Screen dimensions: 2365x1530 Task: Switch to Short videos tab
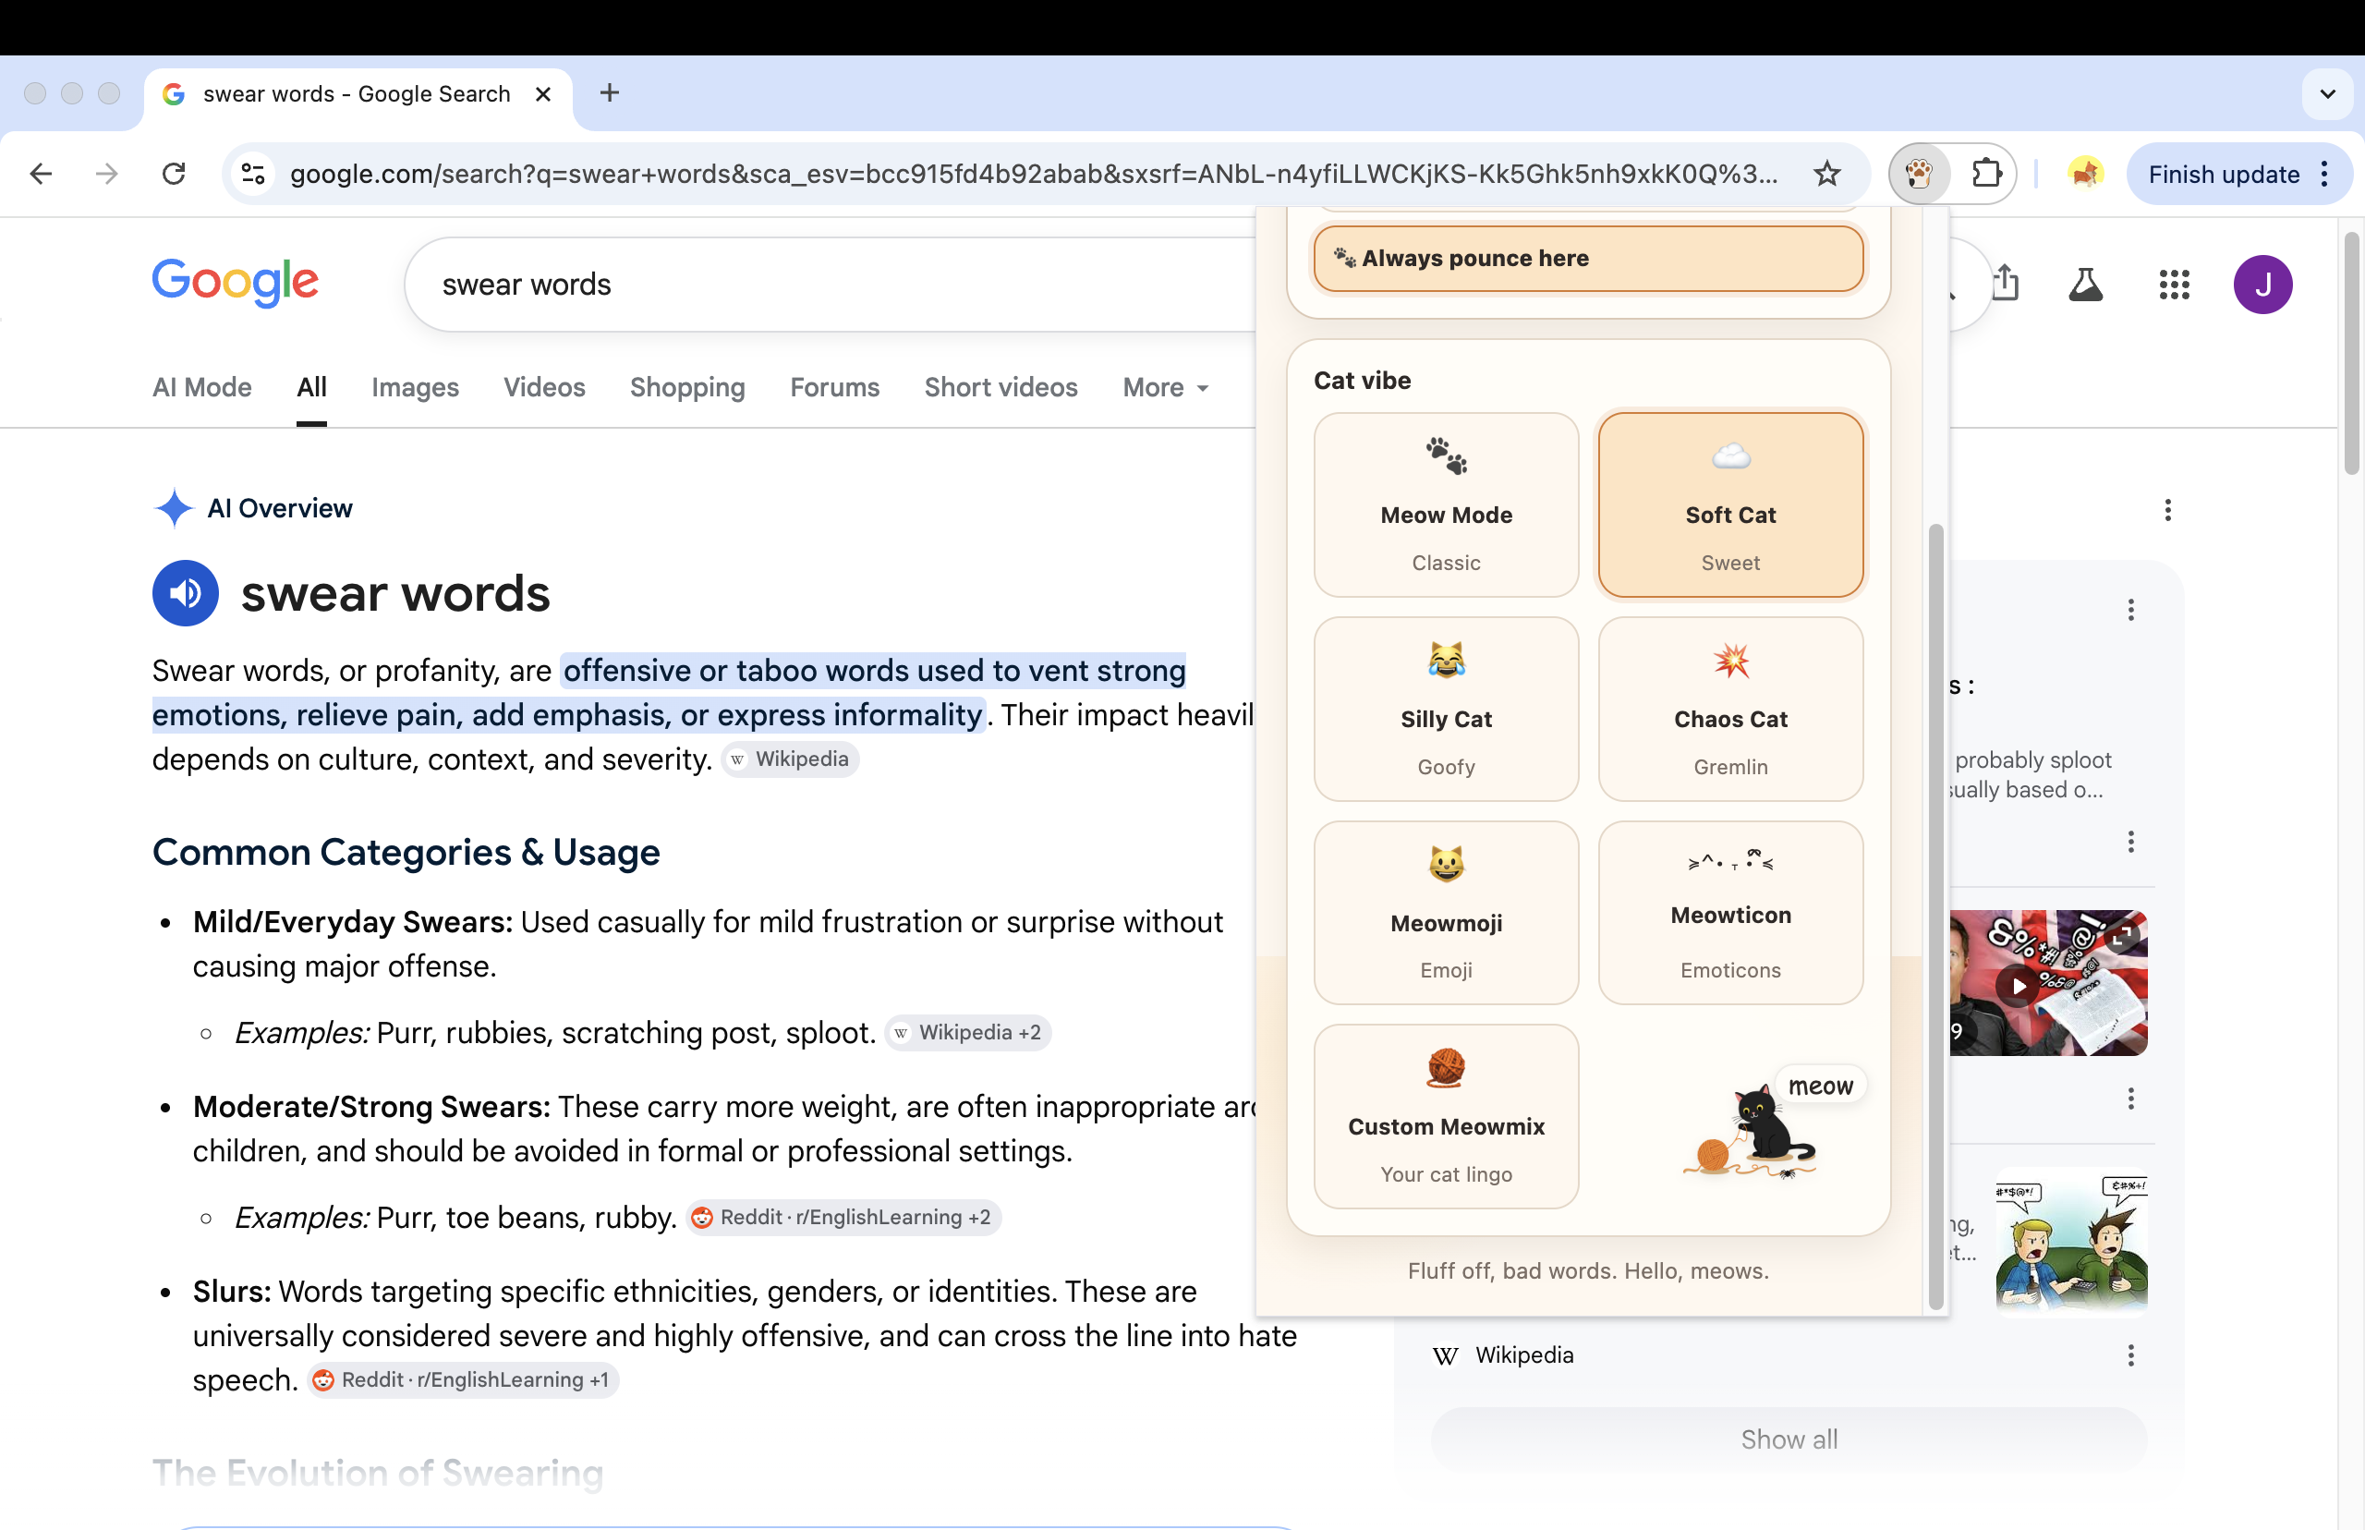pyautogui.click(x=1001, y=387)
